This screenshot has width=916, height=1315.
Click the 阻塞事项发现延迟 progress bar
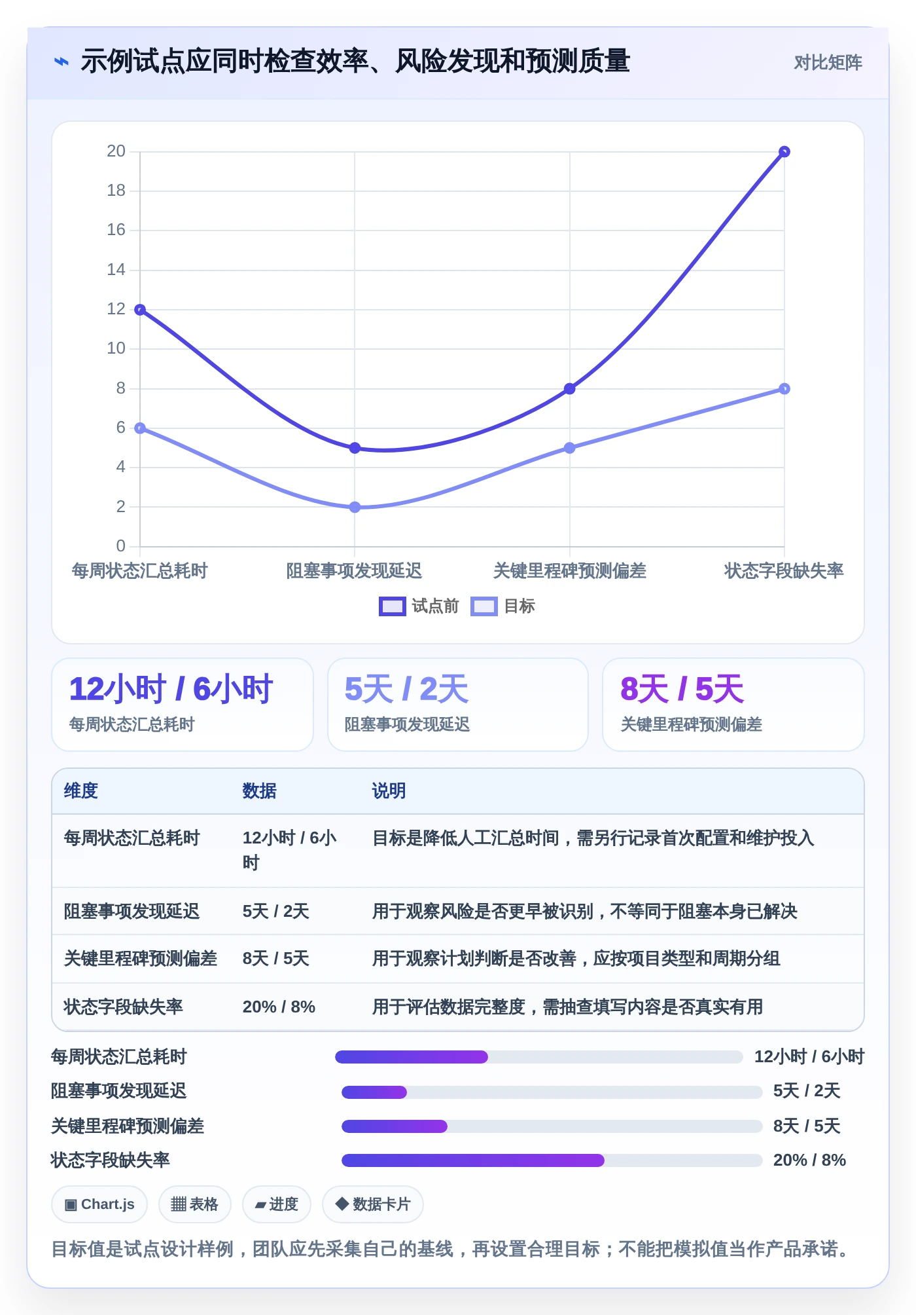coord(552,1092)
